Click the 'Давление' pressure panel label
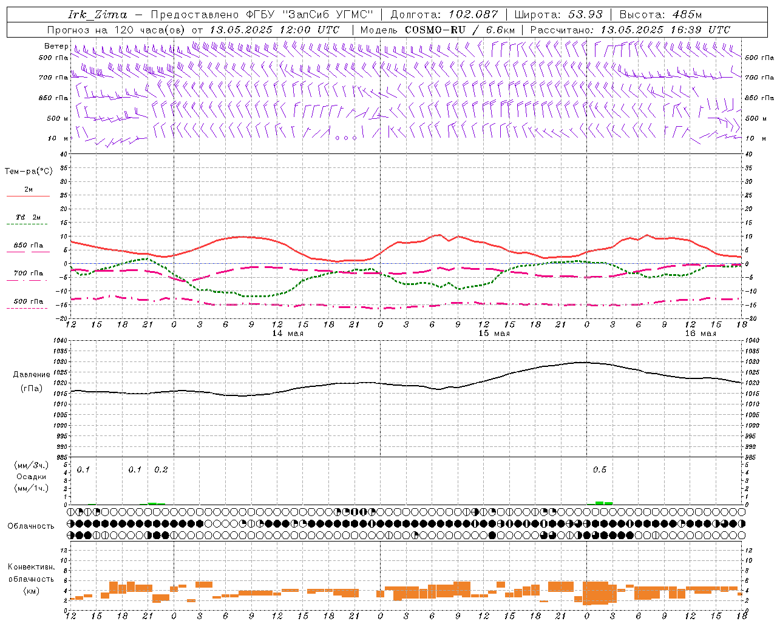 32,375
